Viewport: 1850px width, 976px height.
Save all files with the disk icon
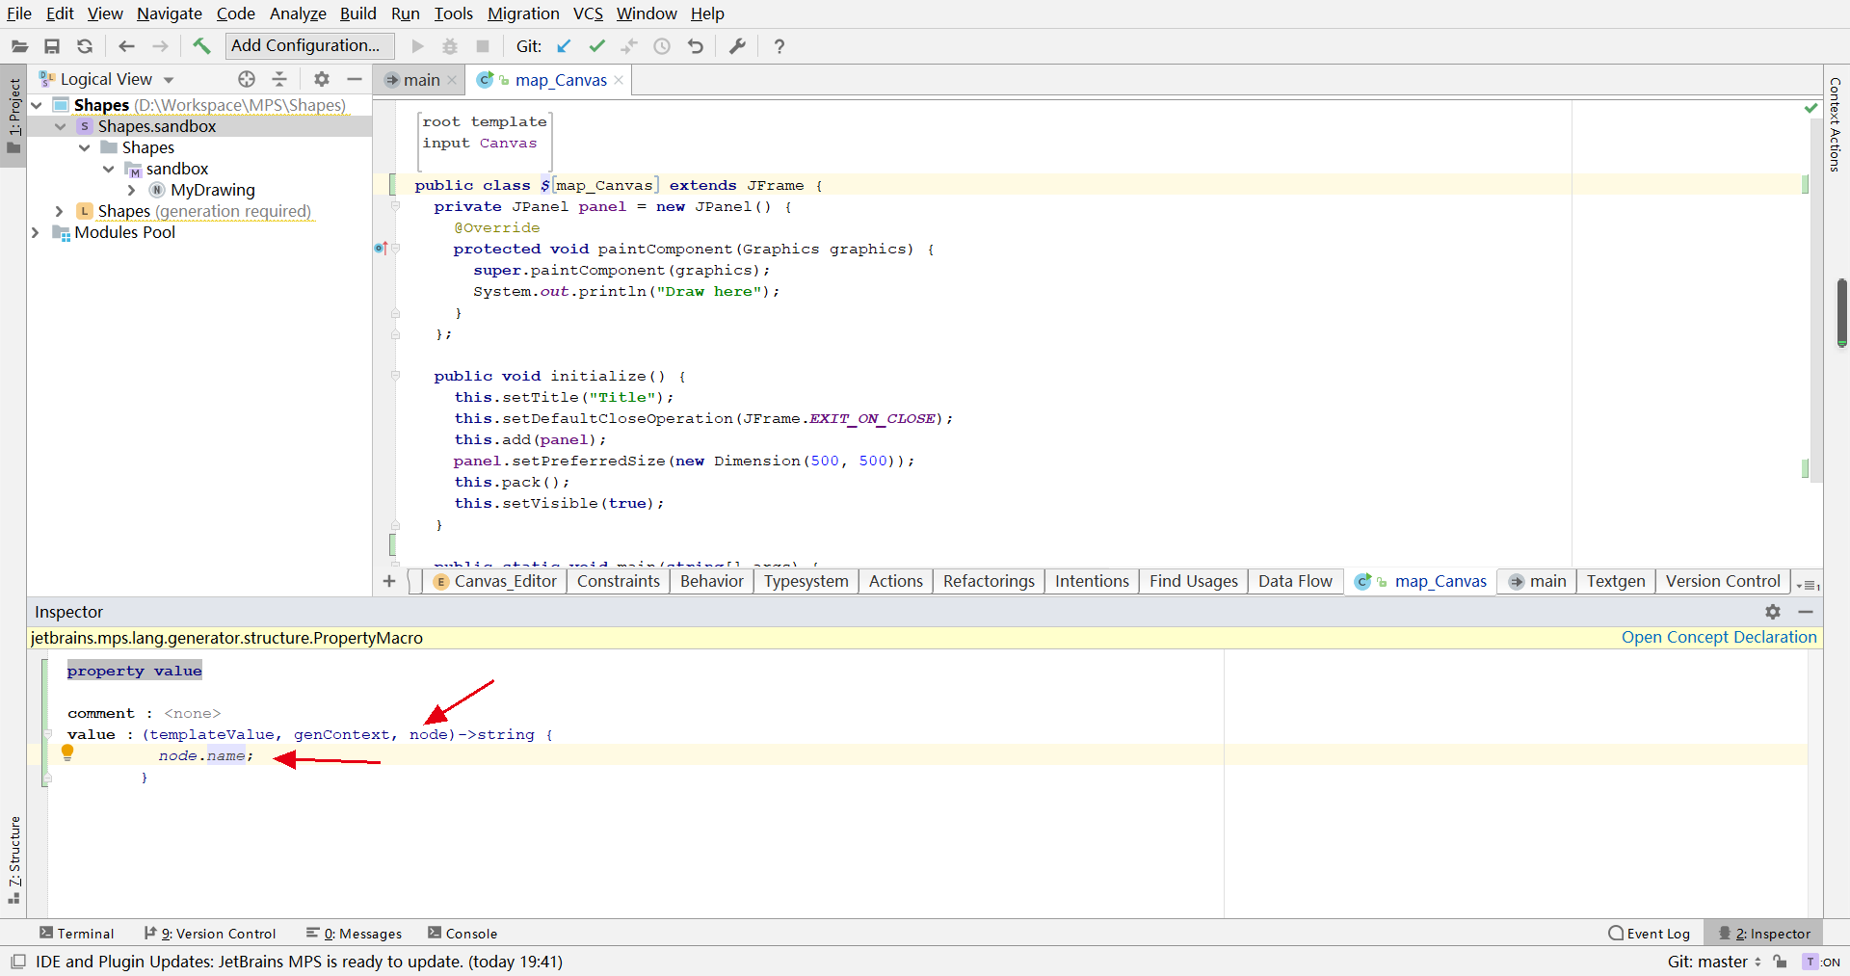(x=52, y=45)
